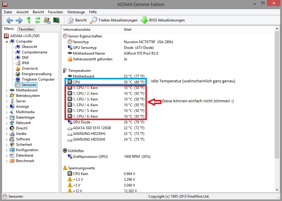Image resolution: width=282 pixels, height=201 pixels.
Task: Open the users icon in the toolbar
Action: point(47,20)
